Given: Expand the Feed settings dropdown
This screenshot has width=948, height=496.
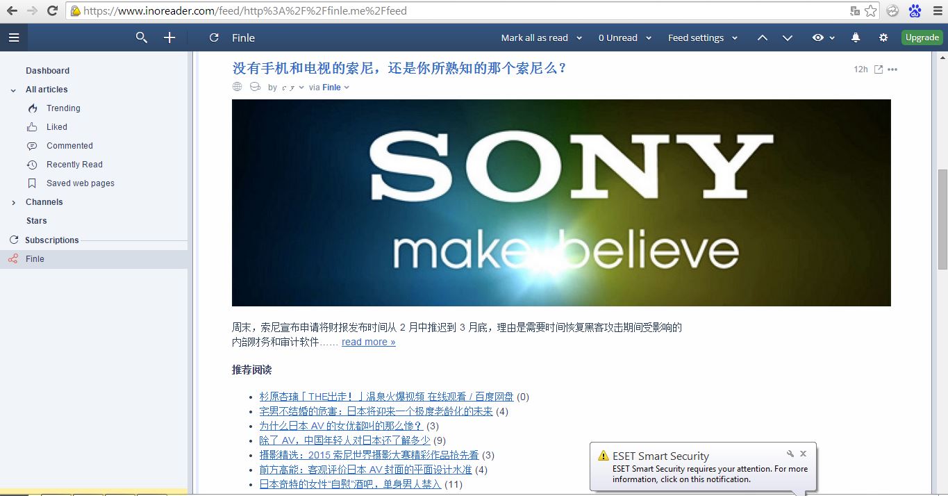Looking at the screenshot, I should (x=702, y=38).
